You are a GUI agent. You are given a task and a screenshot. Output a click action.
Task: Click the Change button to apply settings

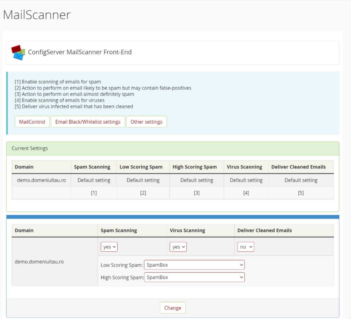(x=173, y=308)
